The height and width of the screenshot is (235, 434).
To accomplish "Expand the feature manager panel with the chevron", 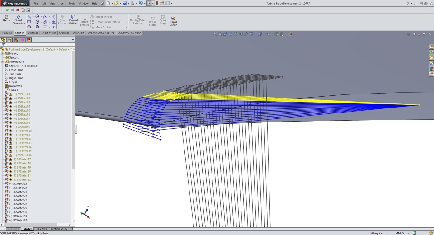I will (73, 40).
